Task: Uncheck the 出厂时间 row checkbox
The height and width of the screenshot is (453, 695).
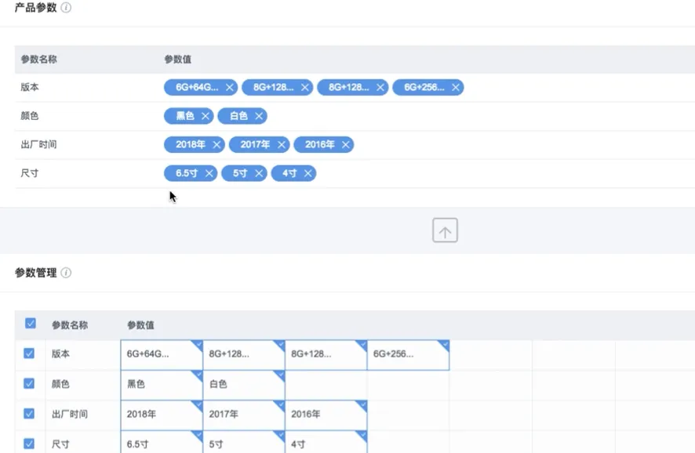Action: [x=29, y=414]
